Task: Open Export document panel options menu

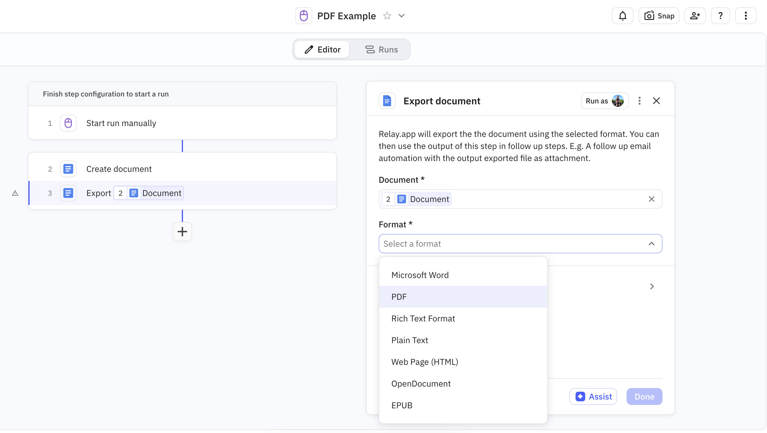Action: (x=639, y=101)
